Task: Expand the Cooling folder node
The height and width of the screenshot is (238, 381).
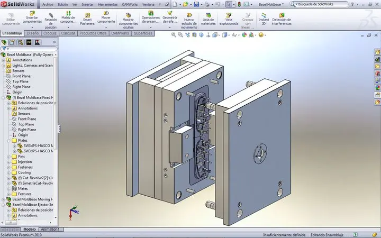Action: click(8, 172)
